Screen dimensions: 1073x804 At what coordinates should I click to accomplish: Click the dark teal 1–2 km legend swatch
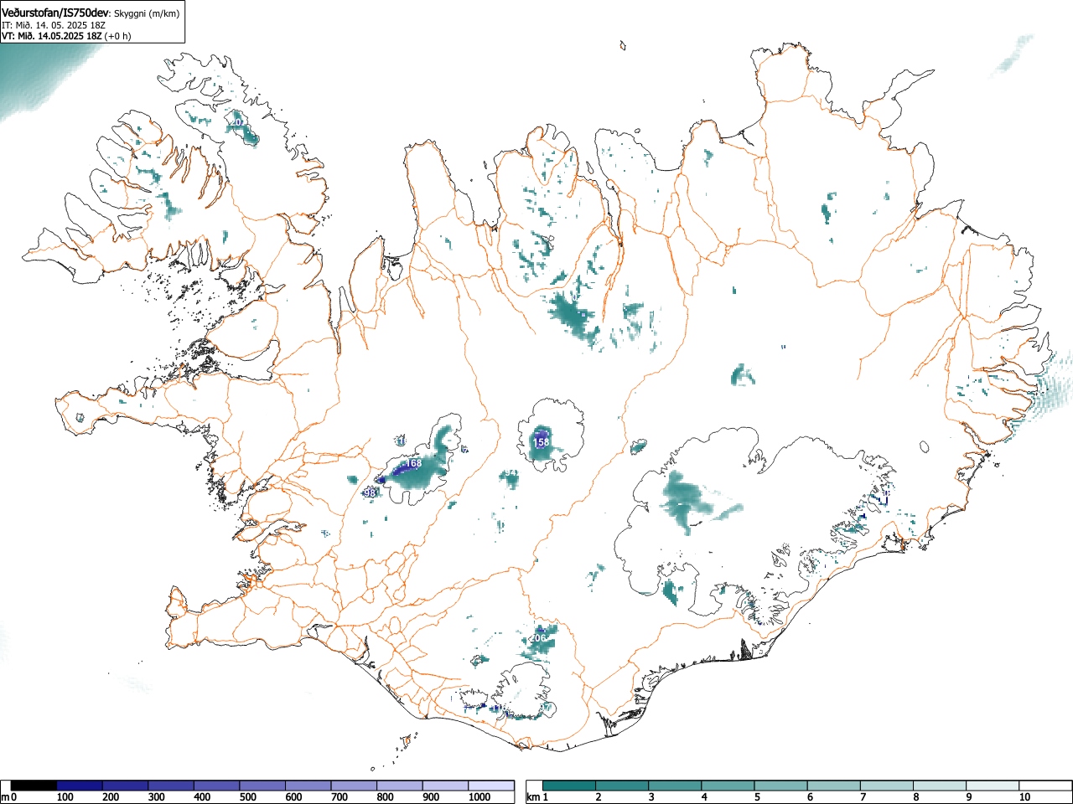pos(569,786)
